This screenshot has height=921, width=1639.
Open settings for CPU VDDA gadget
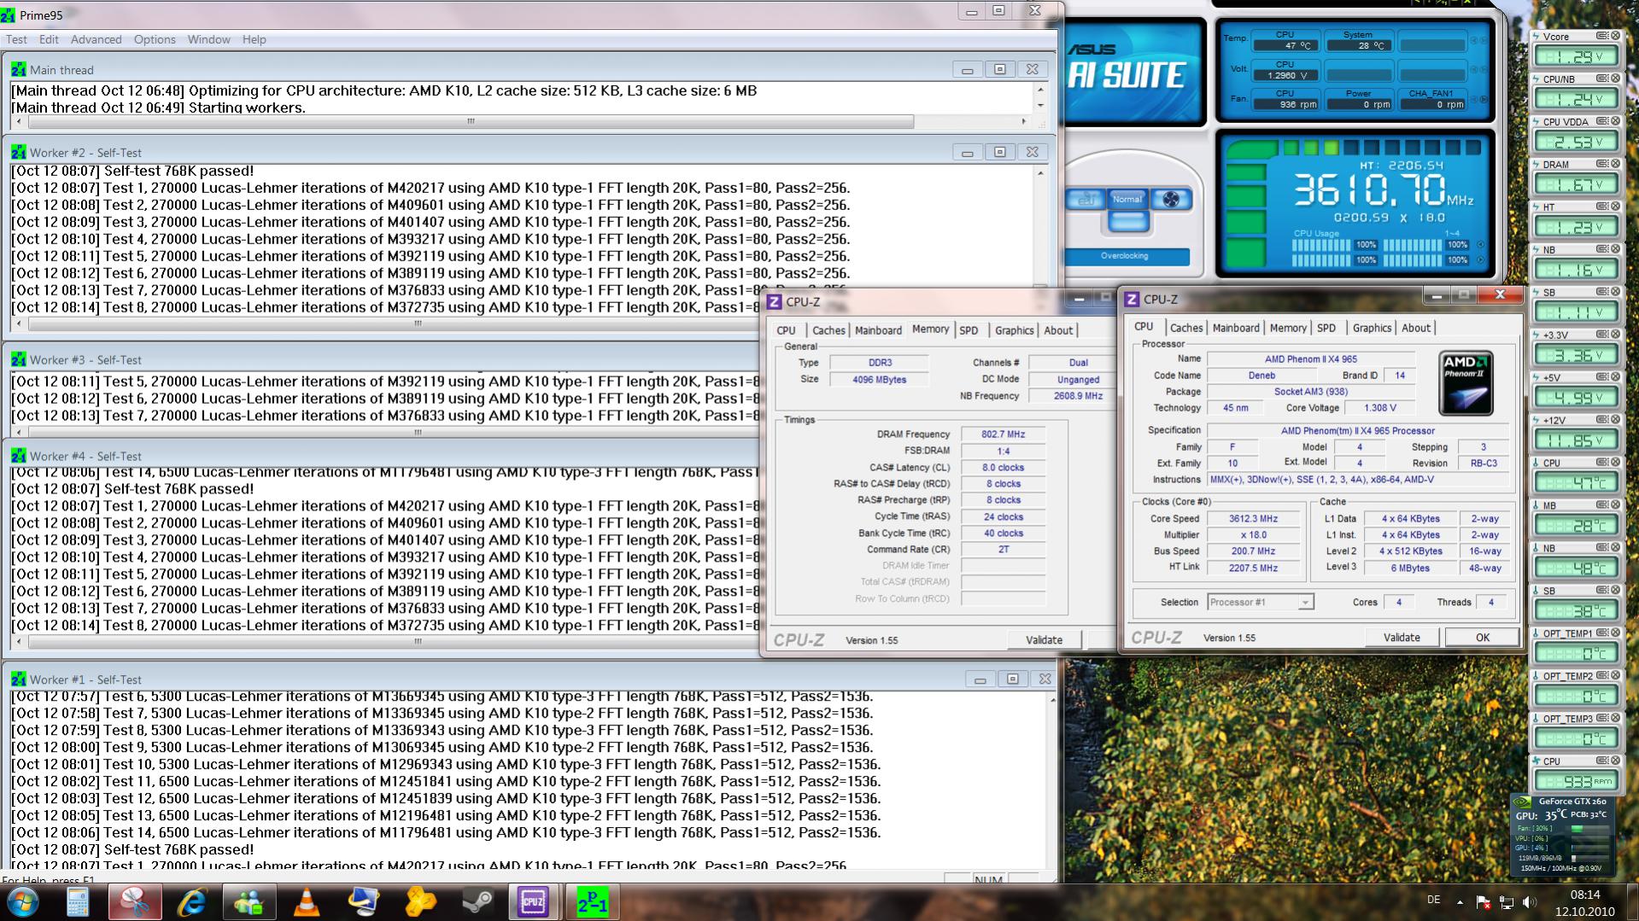(1602, 121)
